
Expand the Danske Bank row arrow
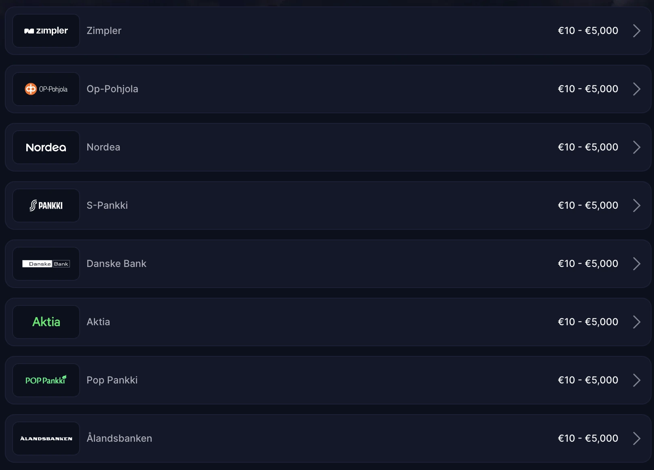coord(637,263)
